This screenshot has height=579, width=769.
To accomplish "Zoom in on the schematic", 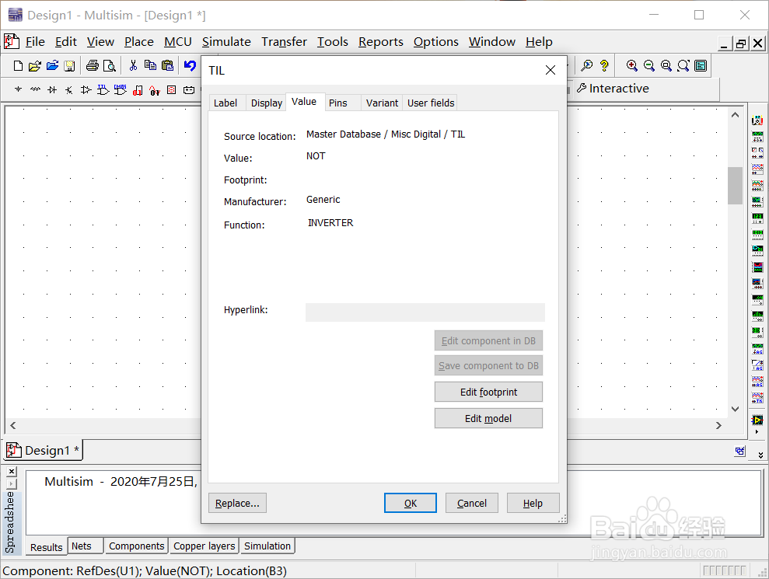I will tap(632, 66).
